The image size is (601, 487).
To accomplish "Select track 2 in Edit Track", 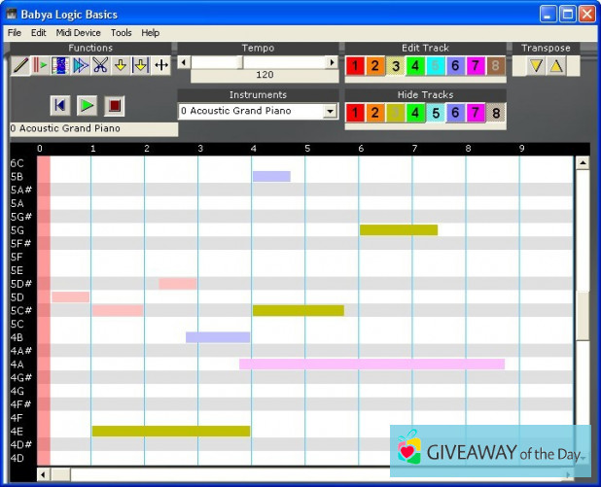I will click(x=374, y=66).
